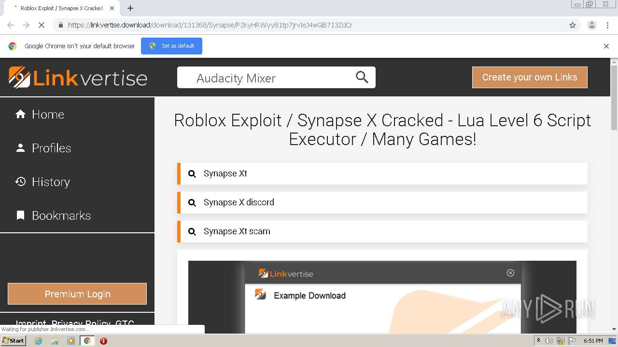Viewport: 618px width, 347px height.
Task: Open the Home sidebar item
Action: 77,114
